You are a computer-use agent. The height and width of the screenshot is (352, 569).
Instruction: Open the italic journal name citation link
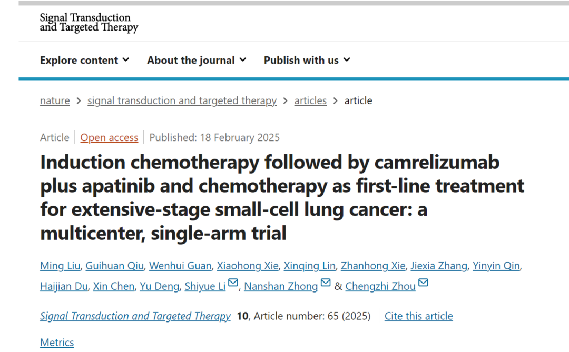(135, 316)
